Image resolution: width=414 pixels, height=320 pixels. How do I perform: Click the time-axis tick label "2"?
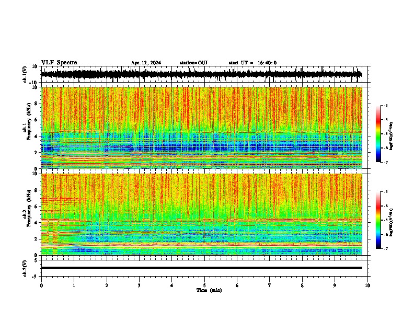point(107,285)
